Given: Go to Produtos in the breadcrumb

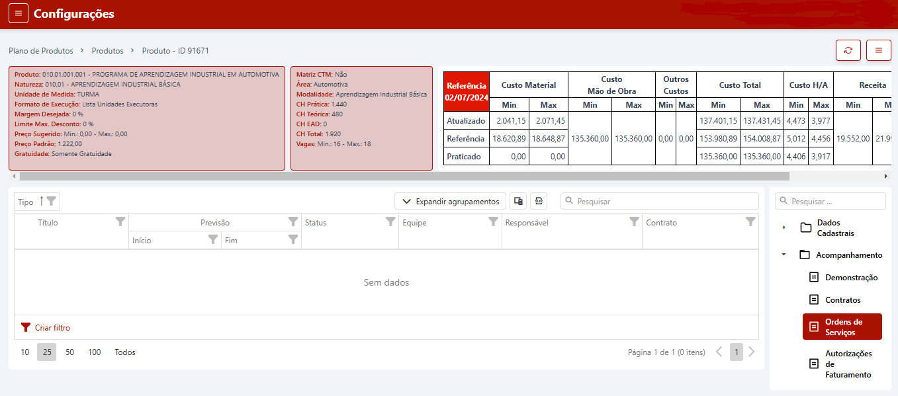Looking at the screenshot, I should 107,50.
